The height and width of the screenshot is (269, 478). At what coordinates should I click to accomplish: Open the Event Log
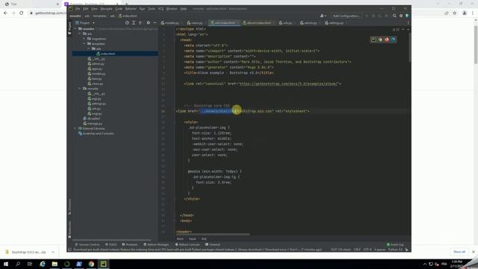point(395,244)
